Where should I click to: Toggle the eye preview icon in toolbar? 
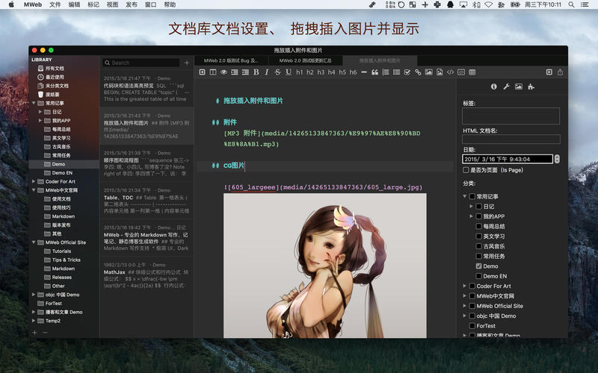[224, 72]
